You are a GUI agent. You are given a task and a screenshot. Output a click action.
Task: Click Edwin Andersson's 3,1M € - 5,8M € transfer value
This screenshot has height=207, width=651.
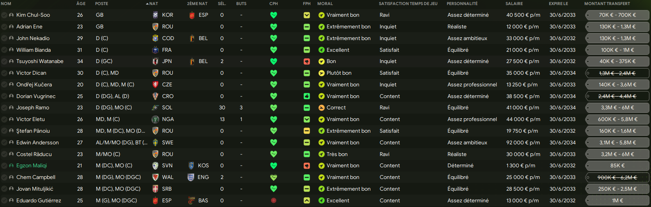[617, 142]
